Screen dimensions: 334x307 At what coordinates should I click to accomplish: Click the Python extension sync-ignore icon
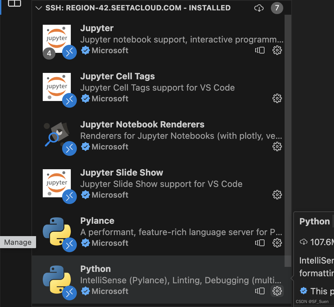(260, 291)
